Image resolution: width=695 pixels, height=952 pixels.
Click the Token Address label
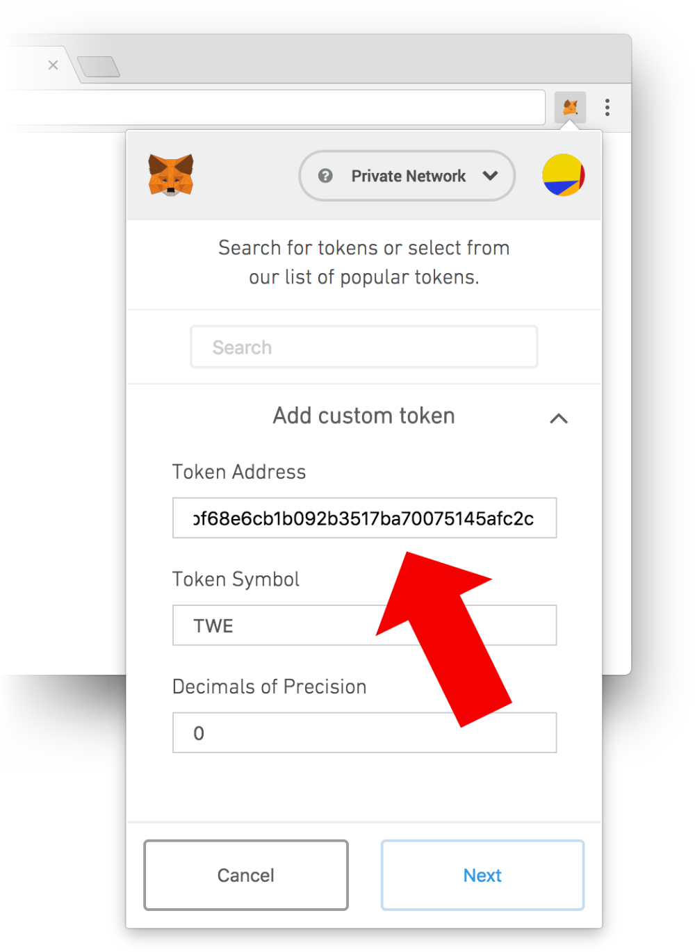click(239, 472)
